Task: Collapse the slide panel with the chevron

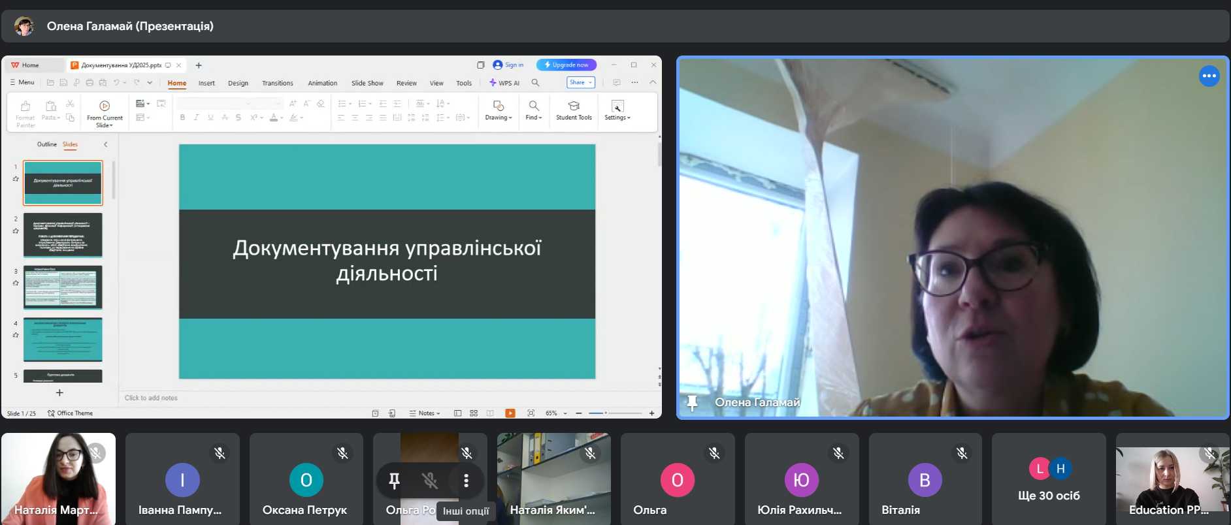Action: [105, 144]
